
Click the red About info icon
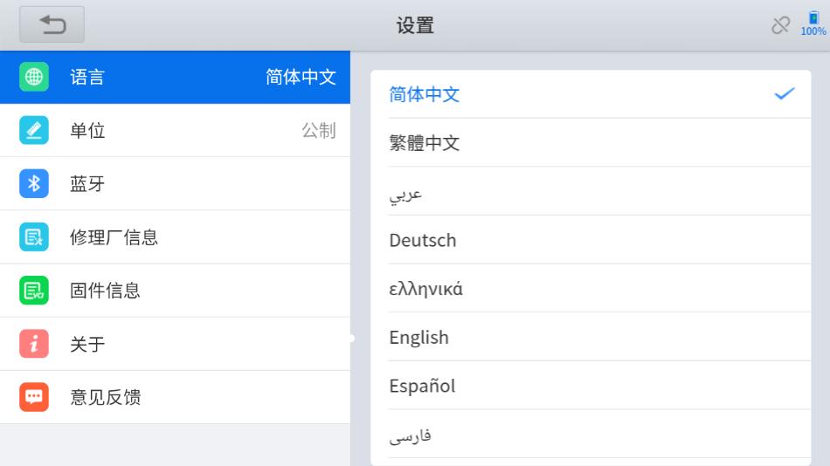coord(34,344)
